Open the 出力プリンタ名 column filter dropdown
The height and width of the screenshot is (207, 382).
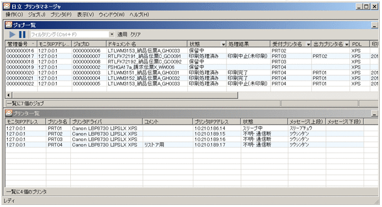click(x=347, y=44)
